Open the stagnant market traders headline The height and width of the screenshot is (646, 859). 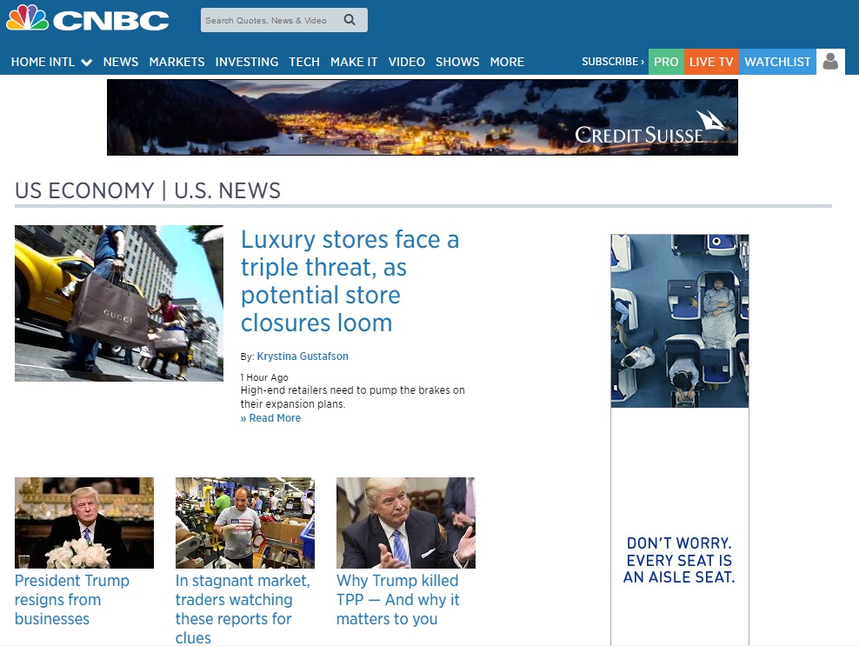pos(243,609)
